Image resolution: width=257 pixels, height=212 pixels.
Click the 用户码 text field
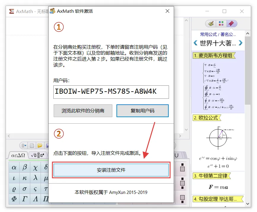pyautogui.click(x=111, y=92)
